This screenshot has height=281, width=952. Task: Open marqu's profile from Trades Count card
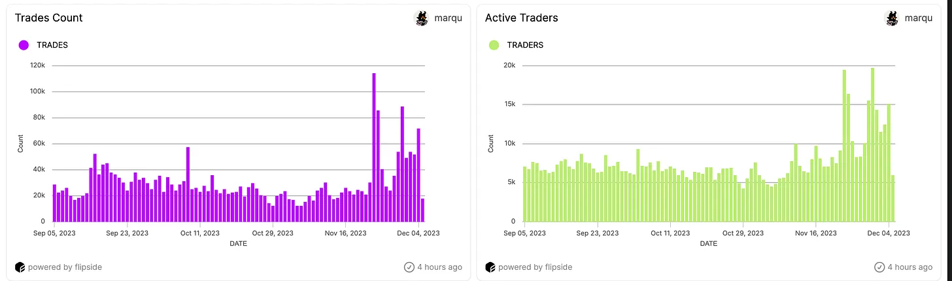(449, 18)
